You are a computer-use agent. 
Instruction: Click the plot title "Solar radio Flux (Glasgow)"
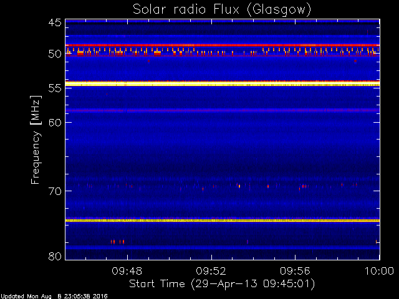click(222, 10)
